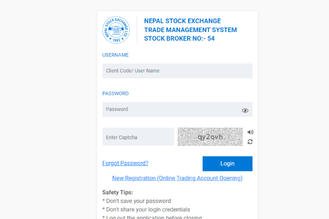This screenshot has width=329, height=219.
Task: Refresh the captcha image
Action: (250, 142)
